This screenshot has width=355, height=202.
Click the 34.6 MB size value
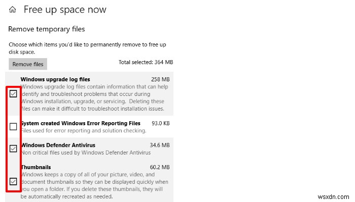[161, 145]
